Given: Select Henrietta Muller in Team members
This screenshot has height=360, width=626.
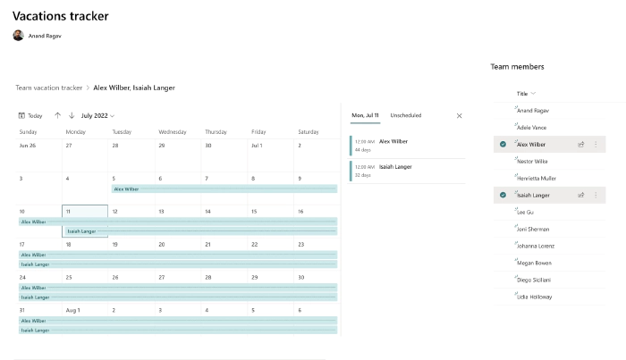Looking at the screenshot, I should tap(537, 178).
